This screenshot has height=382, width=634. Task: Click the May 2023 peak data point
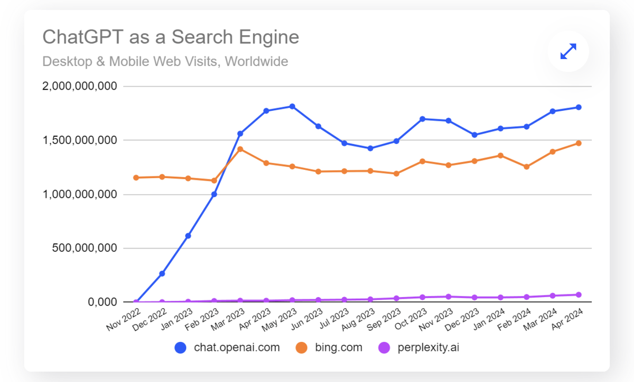292,105
